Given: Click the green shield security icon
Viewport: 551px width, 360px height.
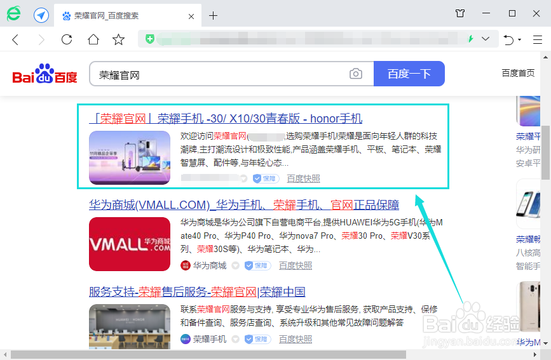Looking at the screenshot, I should click(x=150, y=39).
